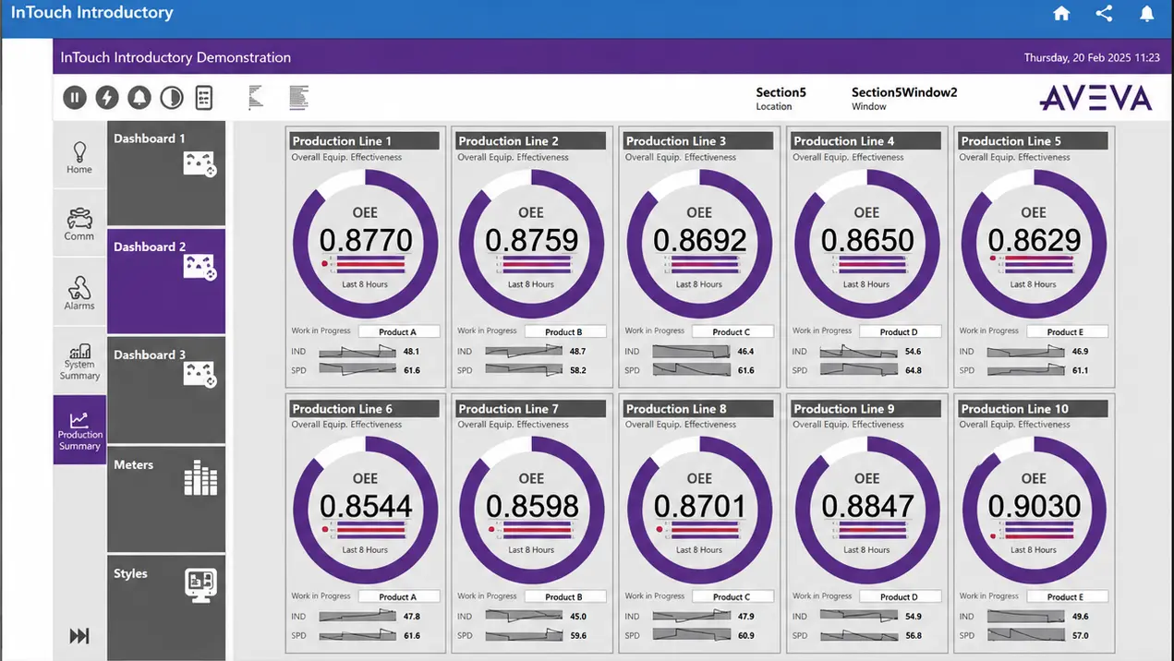Viewport: 1174px width, 661px height.
Task: Go to Home in the left sidebar
Action: [x=79, y=157]
